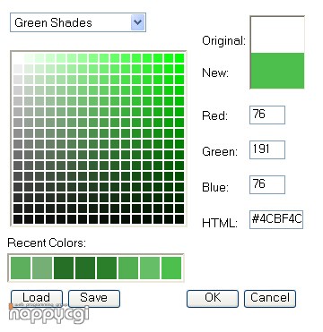Confirm the color with OK
This screenshot has height=332, width=323.
pos(213,298)
